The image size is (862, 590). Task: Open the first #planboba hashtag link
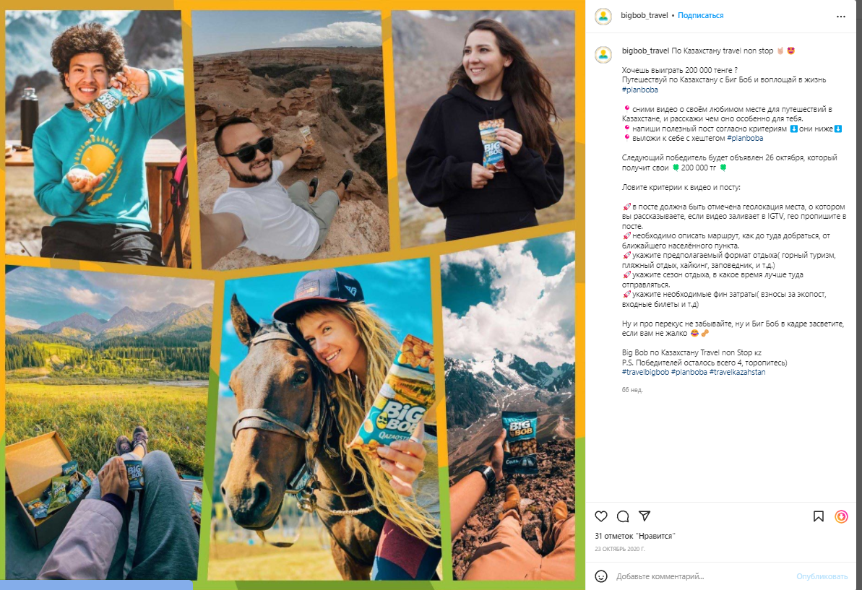tap(640, 90)
